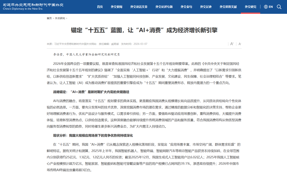Decrease font size with A- icon
The image size is (287, 175).
[240, 44]
